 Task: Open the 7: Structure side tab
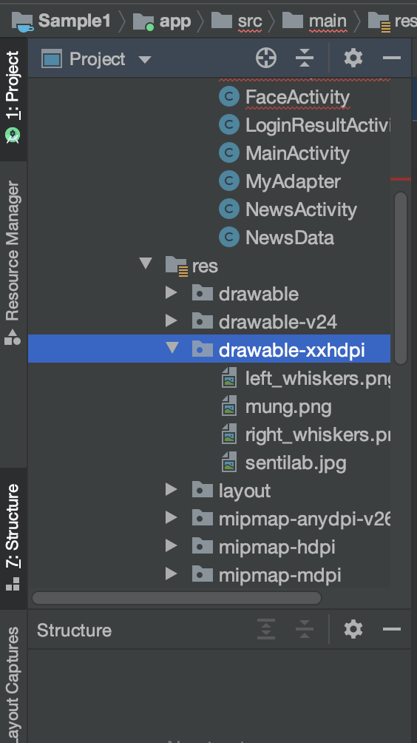(x=13, y=538)
